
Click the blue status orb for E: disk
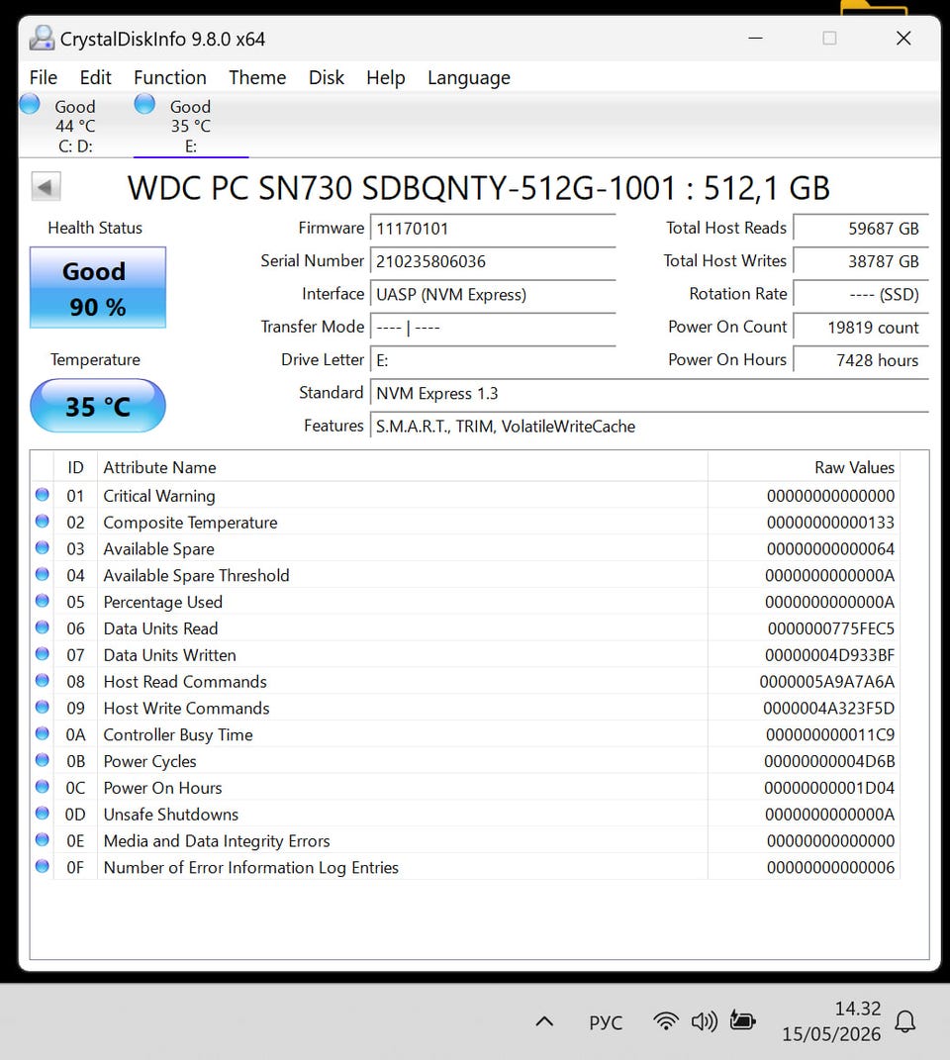click(144, 104)
